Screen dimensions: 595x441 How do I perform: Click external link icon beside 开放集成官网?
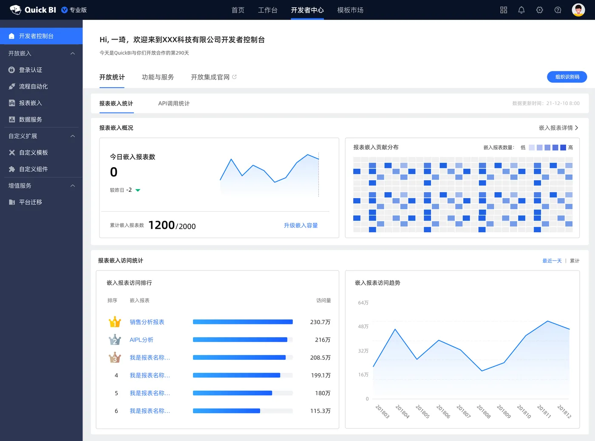234,77
